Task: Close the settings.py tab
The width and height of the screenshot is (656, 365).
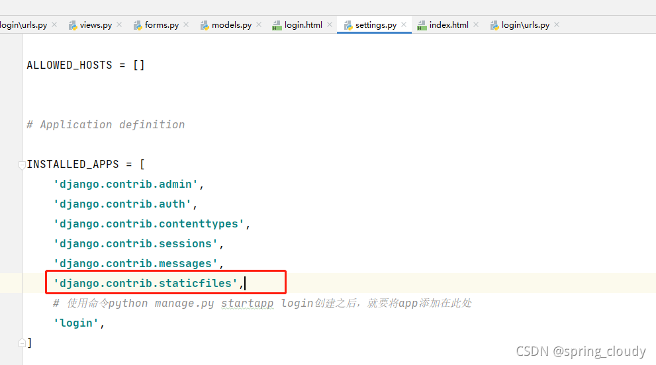Action: pos(404,24)
